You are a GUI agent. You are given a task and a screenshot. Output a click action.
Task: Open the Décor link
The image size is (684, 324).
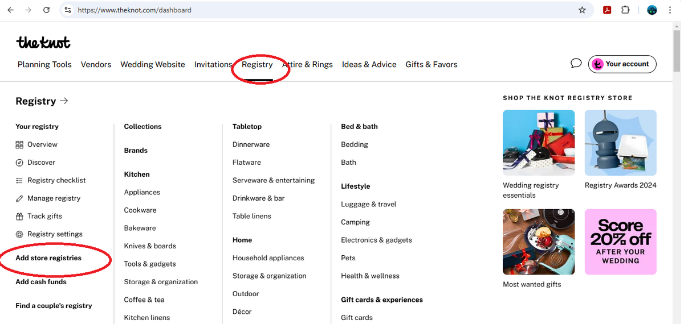coord(242,311)
